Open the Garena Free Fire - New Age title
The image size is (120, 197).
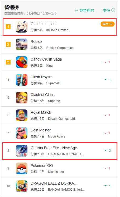click(54, 148)
